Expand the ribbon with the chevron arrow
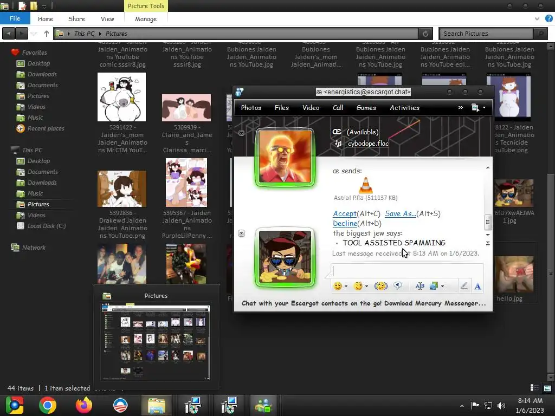Image resolution: width=555 pixels, height=416 pixels. click(537, 19)
